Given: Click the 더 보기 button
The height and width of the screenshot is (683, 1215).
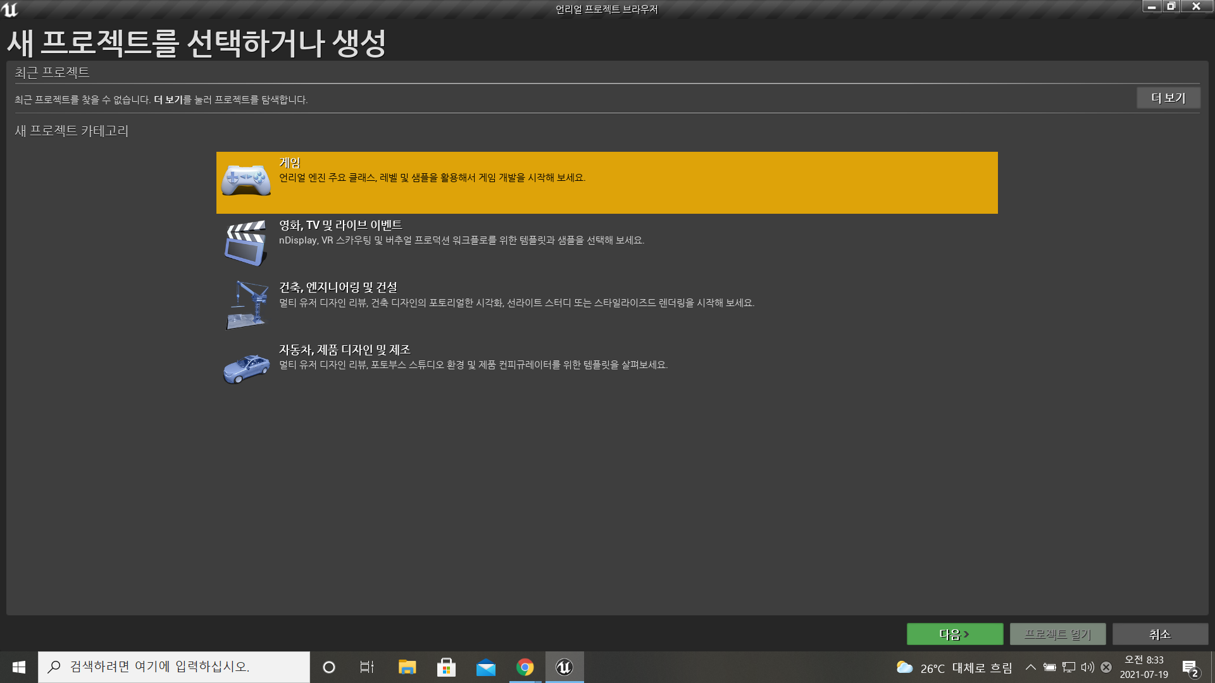Looking at the screenshot, I should 1168,98.
